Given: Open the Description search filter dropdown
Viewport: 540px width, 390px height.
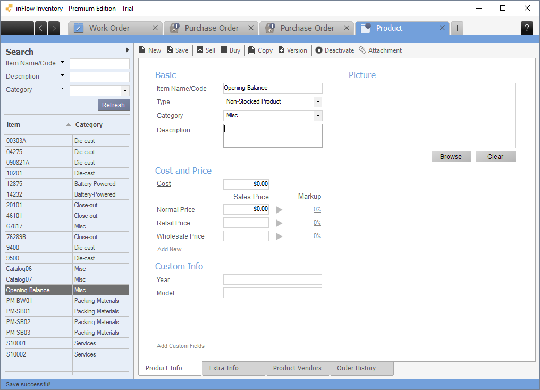Looking at the screenshot, I should tap(62, 75).
